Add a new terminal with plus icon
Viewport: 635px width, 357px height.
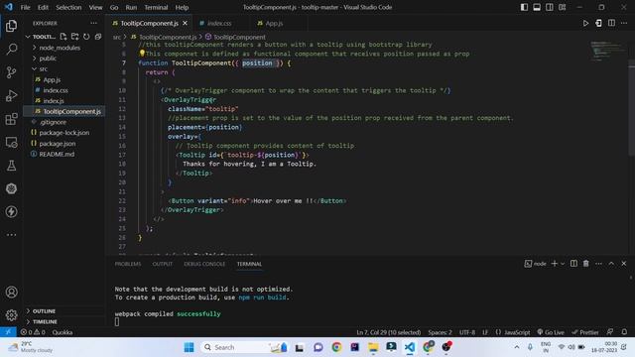pyautogui.click(x=554, y=264)
